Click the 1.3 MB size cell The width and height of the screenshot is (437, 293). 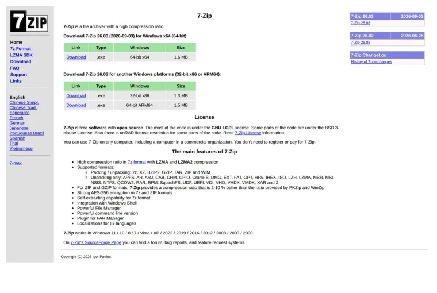click(x=181, y=95)
